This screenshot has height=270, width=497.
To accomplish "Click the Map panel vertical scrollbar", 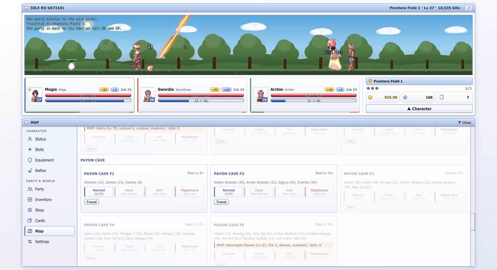I will click(x=473, y=222).
